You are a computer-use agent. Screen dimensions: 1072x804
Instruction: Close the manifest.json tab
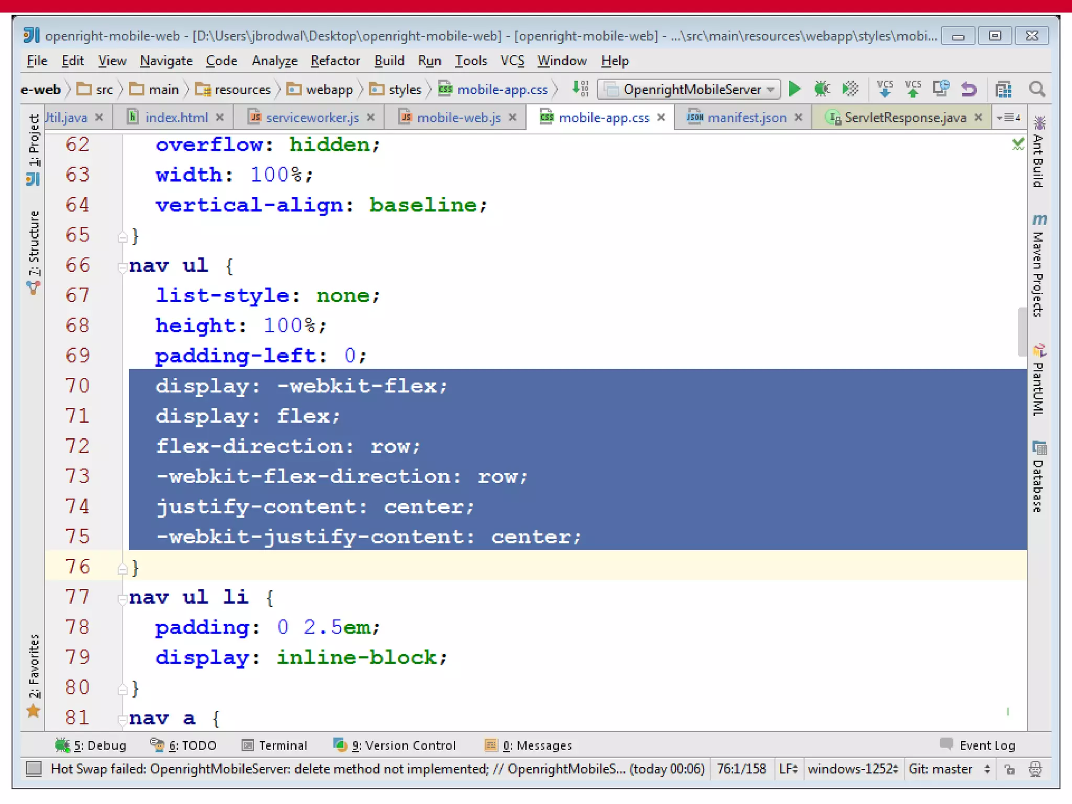click(x=798, y=117)
